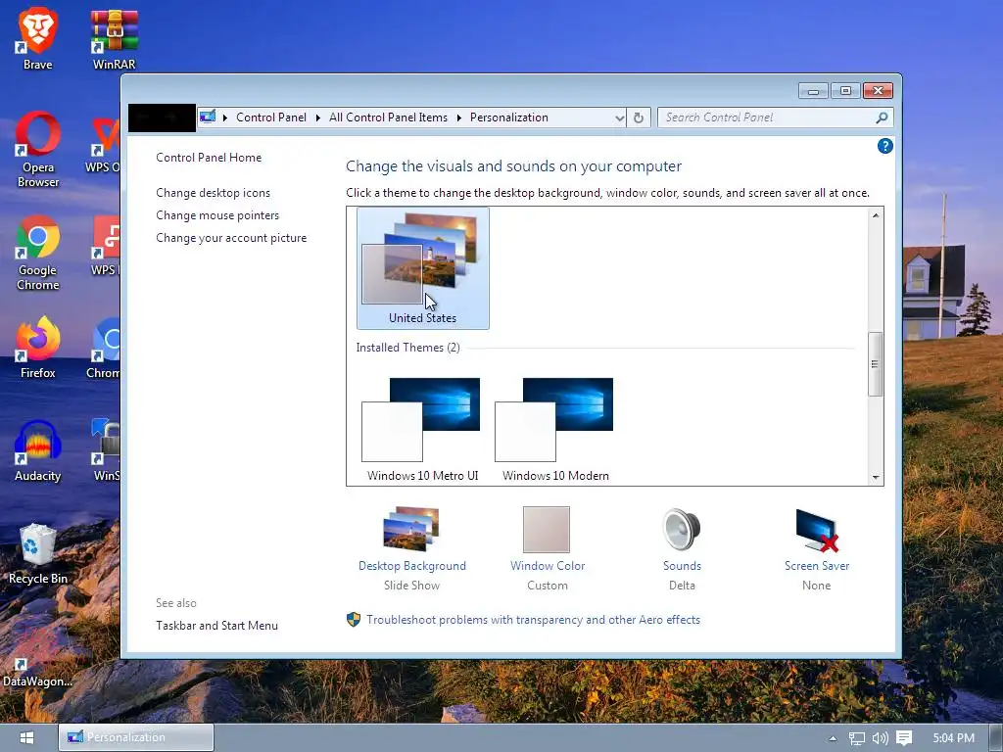Open Firefox desktop shortcut
Screen dimensions: 1003x752
(x=38, y=348)
